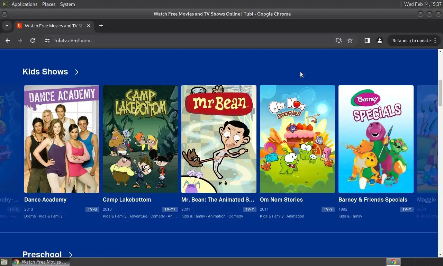443x266 pixels.
Task: Click Kids & Family · Animation genres under Om Nom
Action: click(282, 216)
